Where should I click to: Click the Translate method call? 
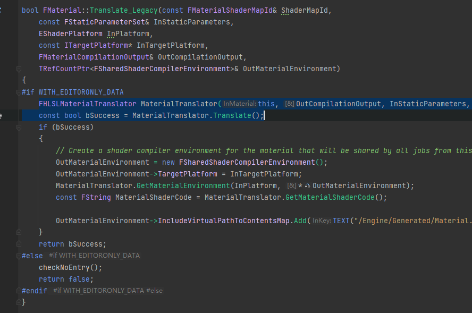[232, 115]
